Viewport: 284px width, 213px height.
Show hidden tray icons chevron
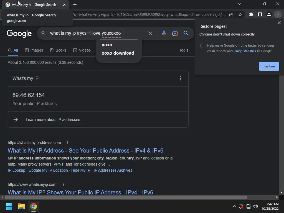234,206
